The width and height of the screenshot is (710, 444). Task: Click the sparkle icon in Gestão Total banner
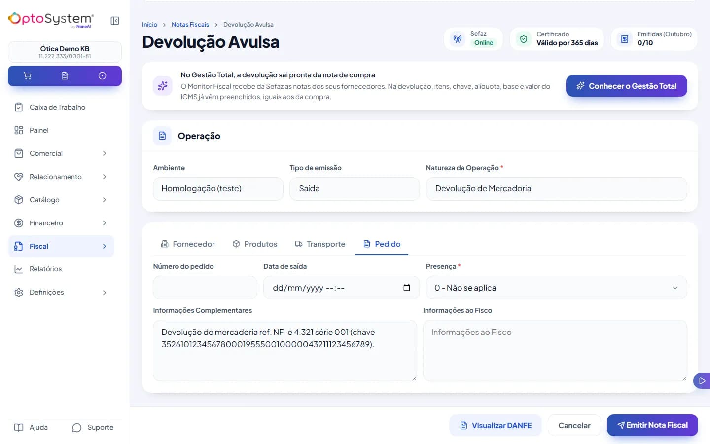(x=163, y=86)
